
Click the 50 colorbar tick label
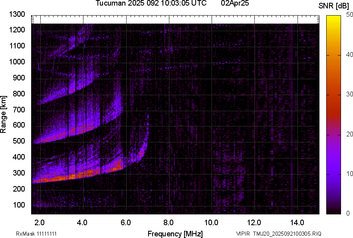[x=350, y=14]
